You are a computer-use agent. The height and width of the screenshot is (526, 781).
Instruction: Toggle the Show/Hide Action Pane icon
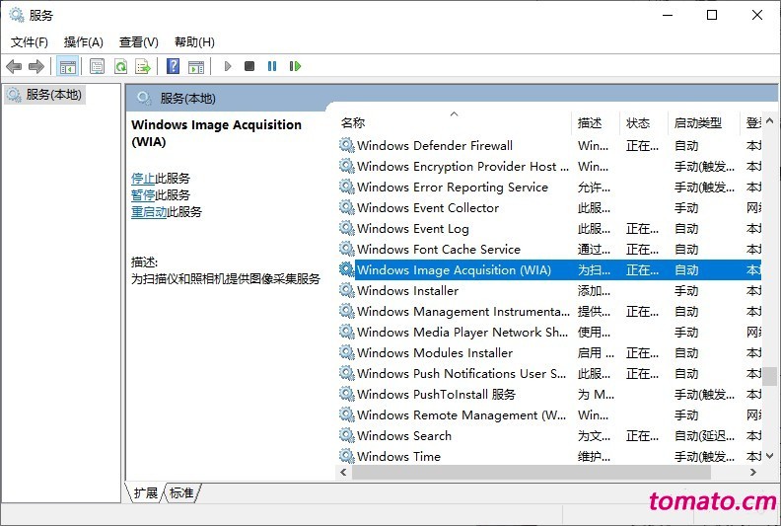coord(196,66)
